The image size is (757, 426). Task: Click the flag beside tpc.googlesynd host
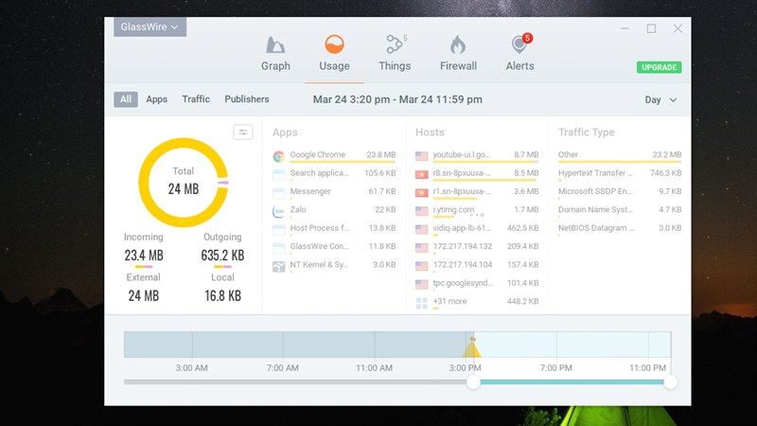pyautogui.click(x=421, y=285)
